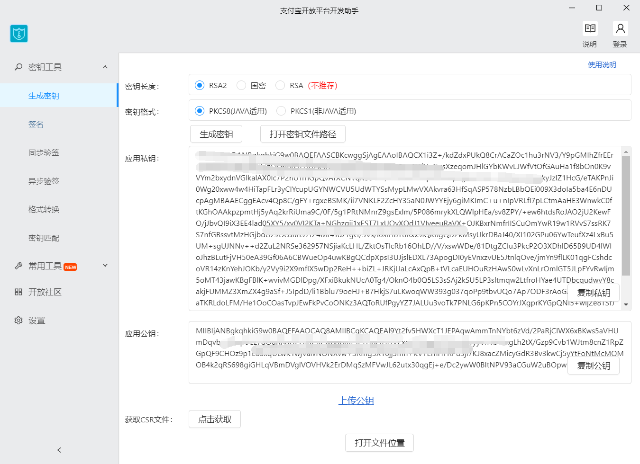640x464 pixels.
Task: Choose PKCS1(非JAVA适用) key format
Action: [281, 111]
